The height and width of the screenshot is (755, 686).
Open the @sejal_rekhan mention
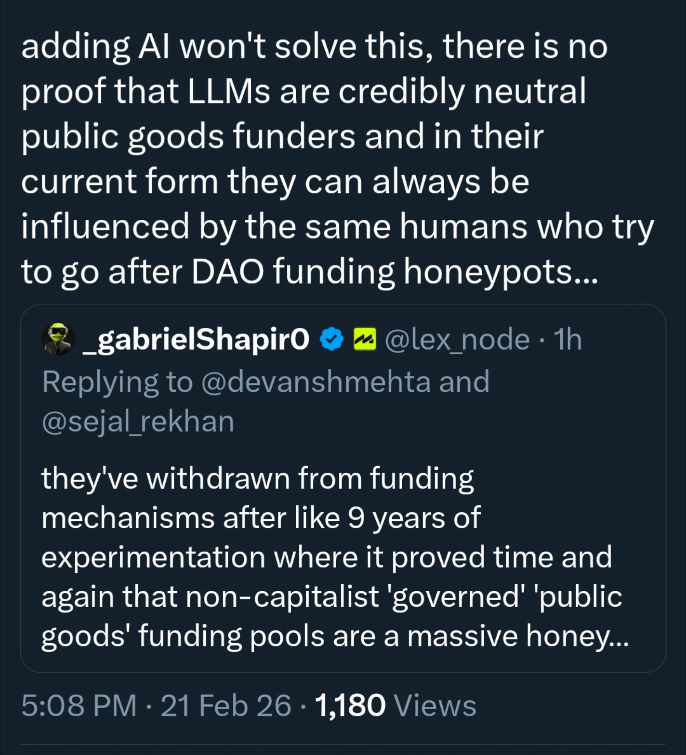click(x=138, y=422)
